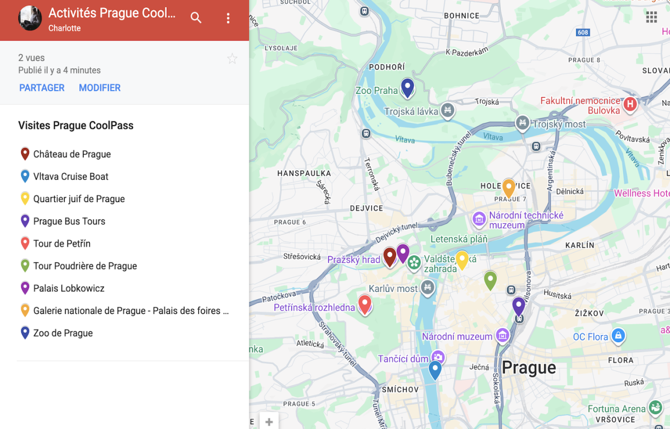Open the three-dot more options menu

pos(228,18)
